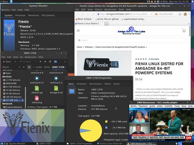The height and width of the screenshot is (145, 194).
Task: Close the Places sidebar with the X
Action: 24,67
